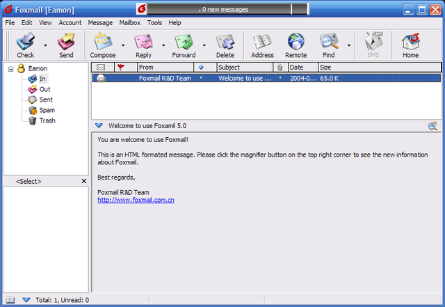Reply to the selected message
Screen dimensions: 445x307
[x=144, y=45]
